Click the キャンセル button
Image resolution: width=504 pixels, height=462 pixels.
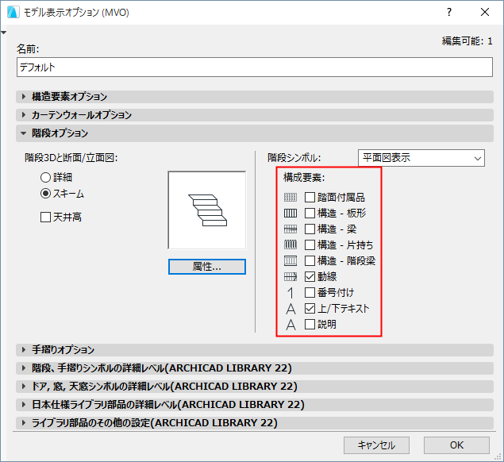tap(376, 445)
